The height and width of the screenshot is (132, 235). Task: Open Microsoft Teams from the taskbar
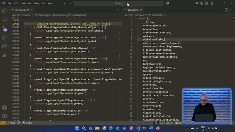[x=124, y=128]
